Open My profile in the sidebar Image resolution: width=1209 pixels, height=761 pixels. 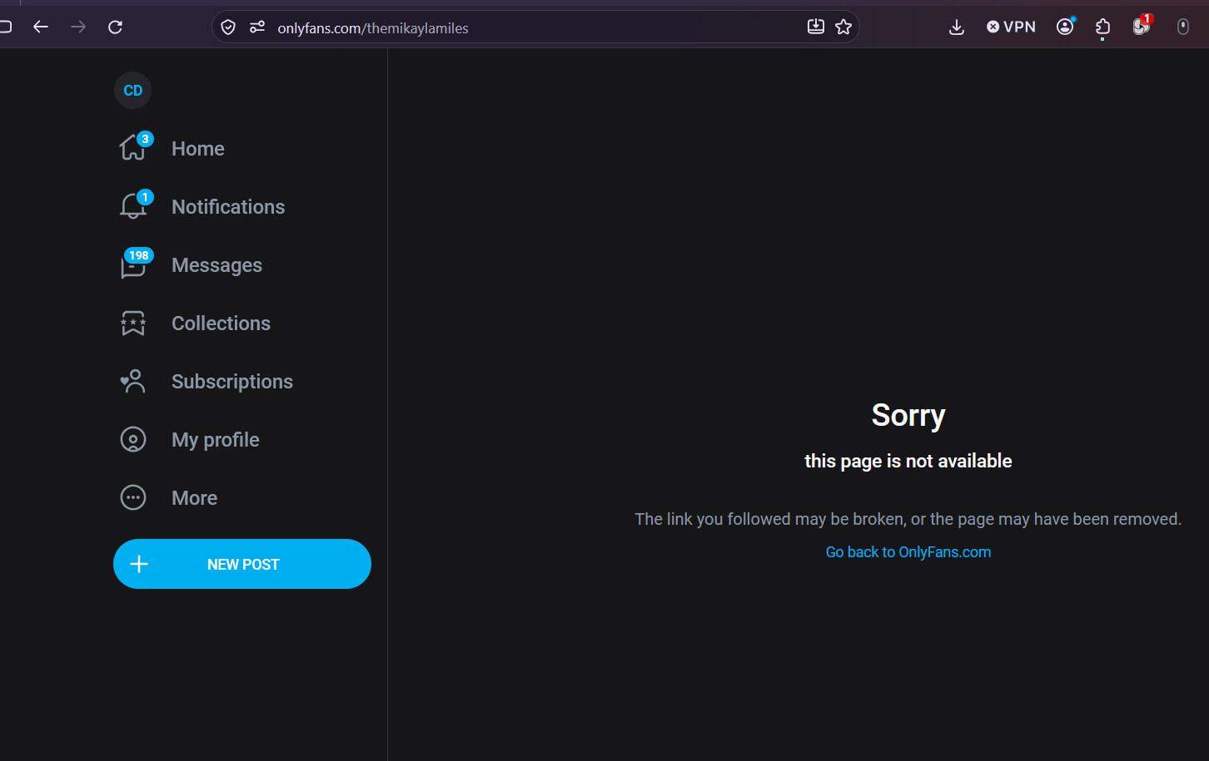pyautogui.click(x=190, y=440)
